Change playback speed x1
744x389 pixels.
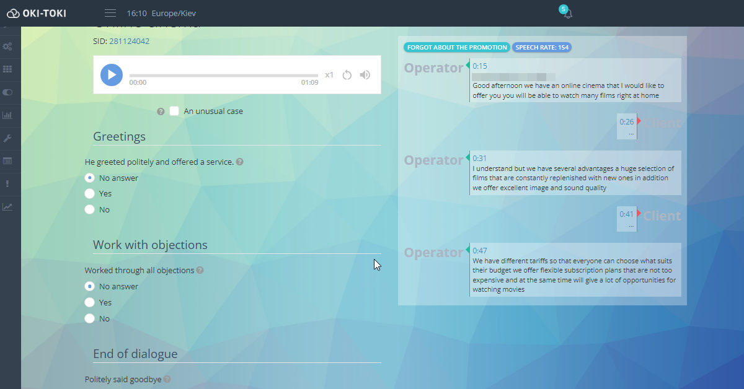point(329,75)
